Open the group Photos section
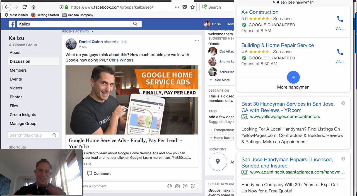 point(16,97)
